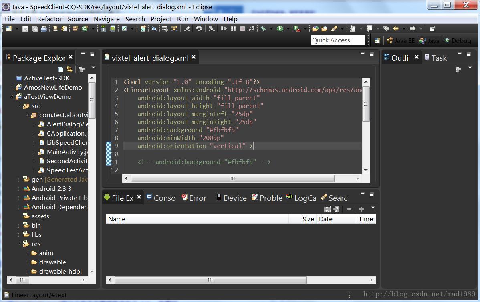This screenshot has height=302, width=480.
Task: Click the New wizard icon in toolbar
Action: click(9, 28)
